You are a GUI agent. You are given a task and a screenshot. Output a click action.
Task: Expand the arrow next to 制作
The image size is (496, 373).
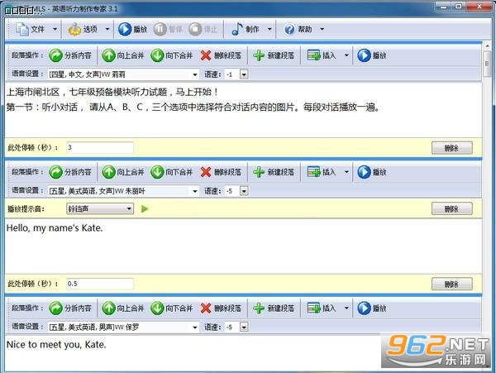(x=269, y=29)
